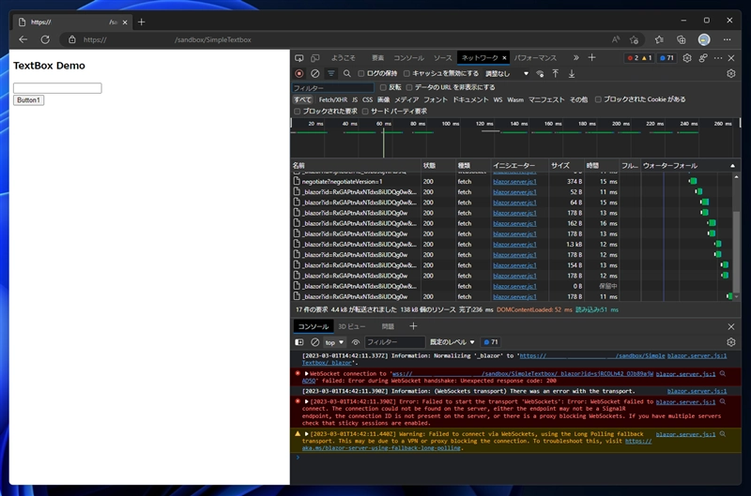The image size is (751, 496).
Task: Expand the Long Polling warning message
Action: point(306,434)
